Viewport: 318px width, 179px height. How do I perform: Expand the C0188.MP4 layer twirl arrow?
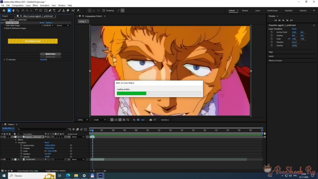[13, 159]
